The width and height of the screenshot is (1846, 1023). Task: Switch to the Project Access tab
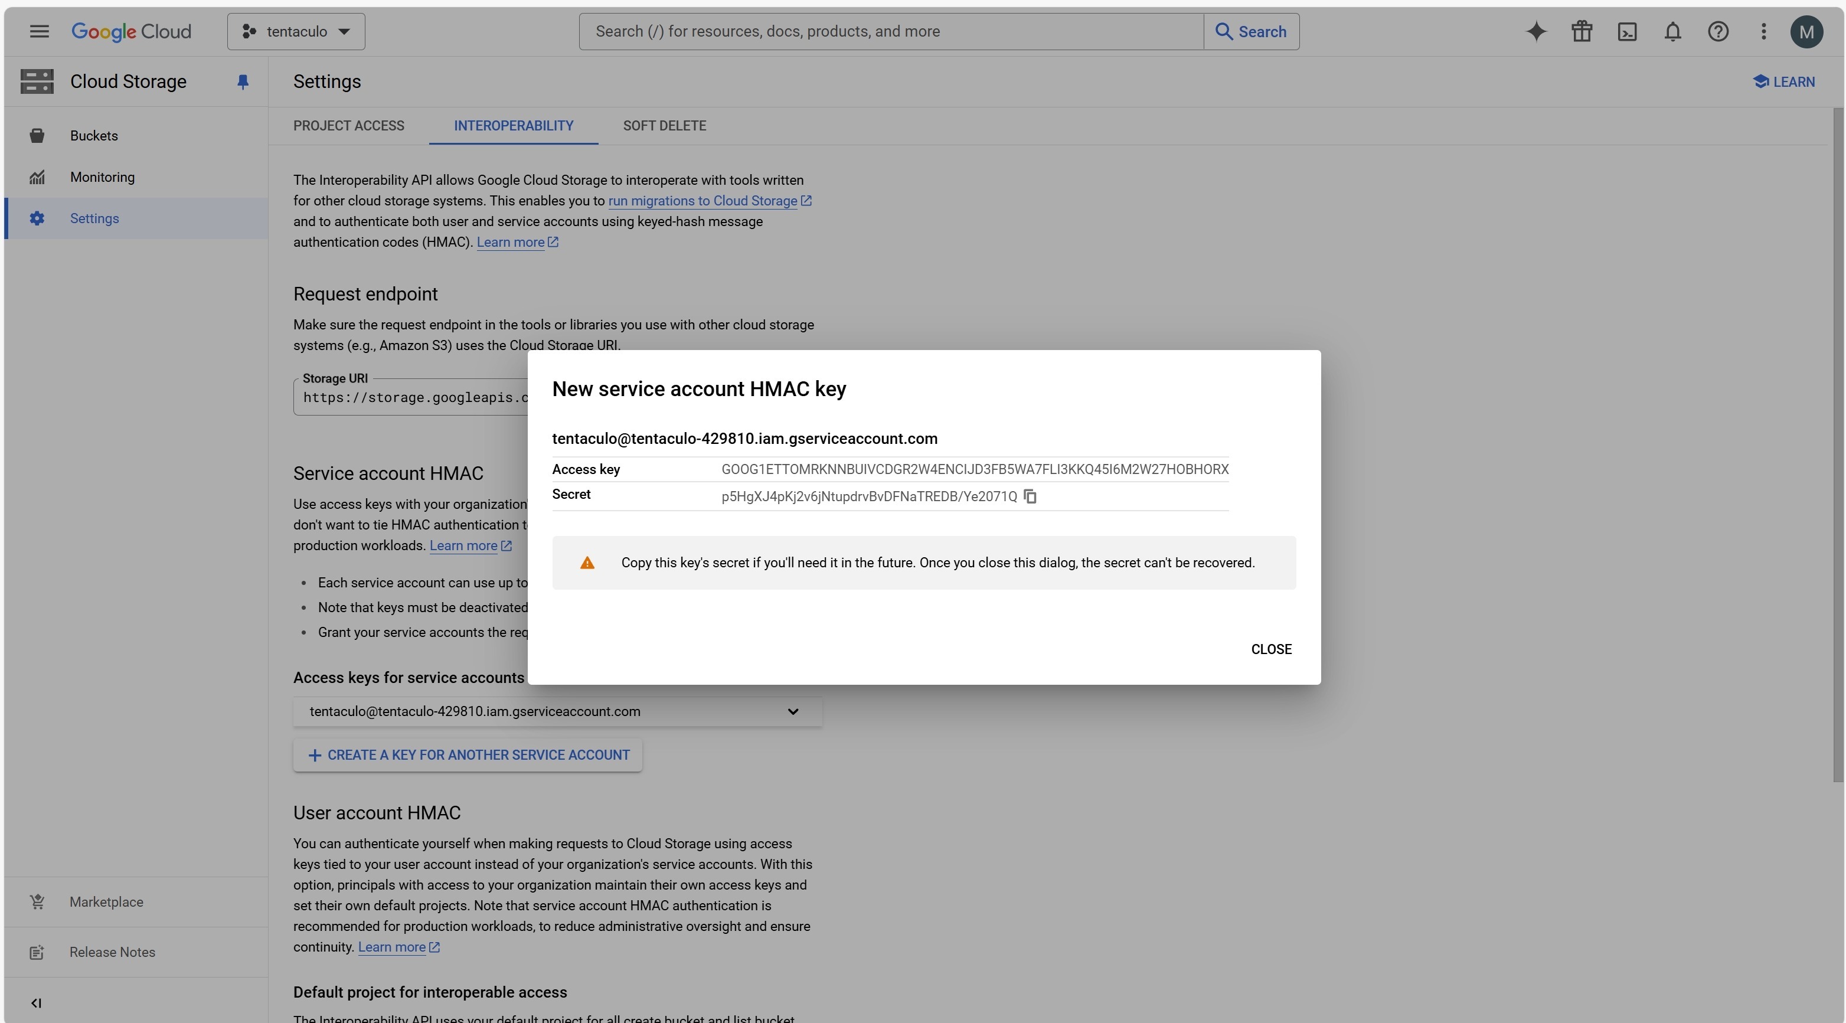pos(348,126)
